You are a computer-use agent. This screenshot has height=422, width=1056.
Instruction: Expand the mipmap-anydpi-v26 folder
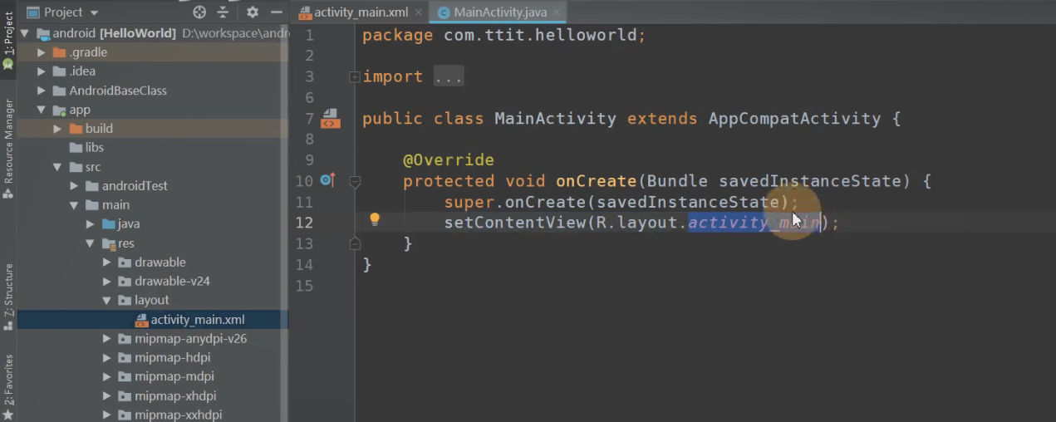point(107,339)
